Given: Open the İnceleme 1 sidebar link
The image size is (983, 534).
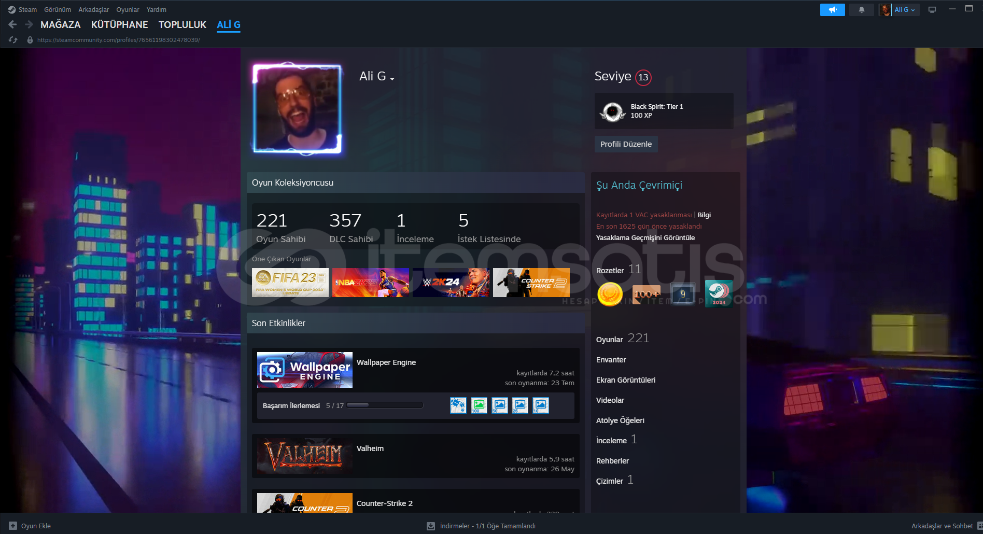Looking at the screenshot, I should (617, 440).
